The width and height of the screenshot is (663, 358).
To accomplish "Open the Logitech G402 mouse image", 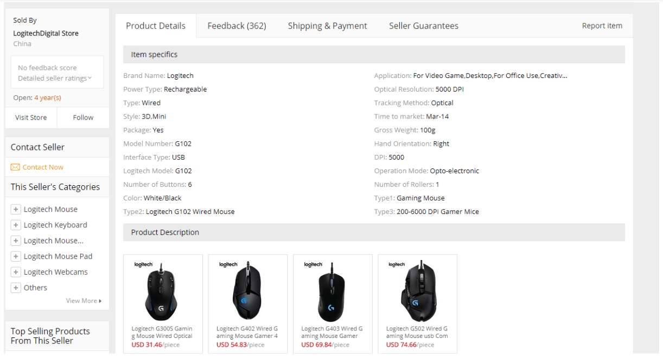I will coord(248,291).
